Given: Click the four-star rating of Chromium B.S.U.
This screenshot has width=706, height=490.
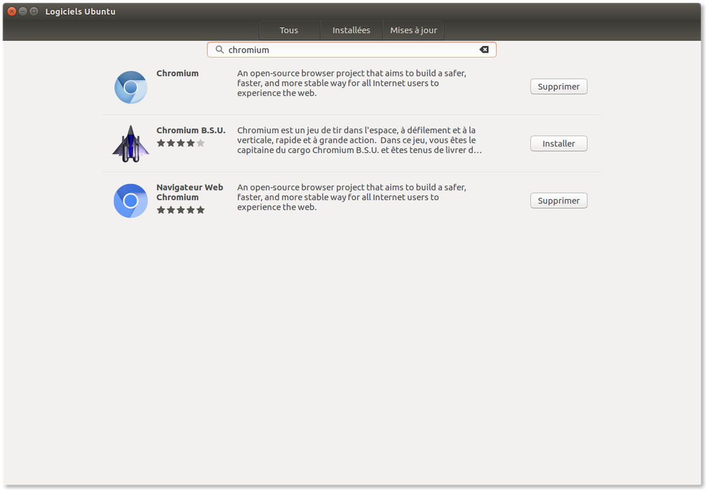Looking at the screenshot, I should coord(181,143).
